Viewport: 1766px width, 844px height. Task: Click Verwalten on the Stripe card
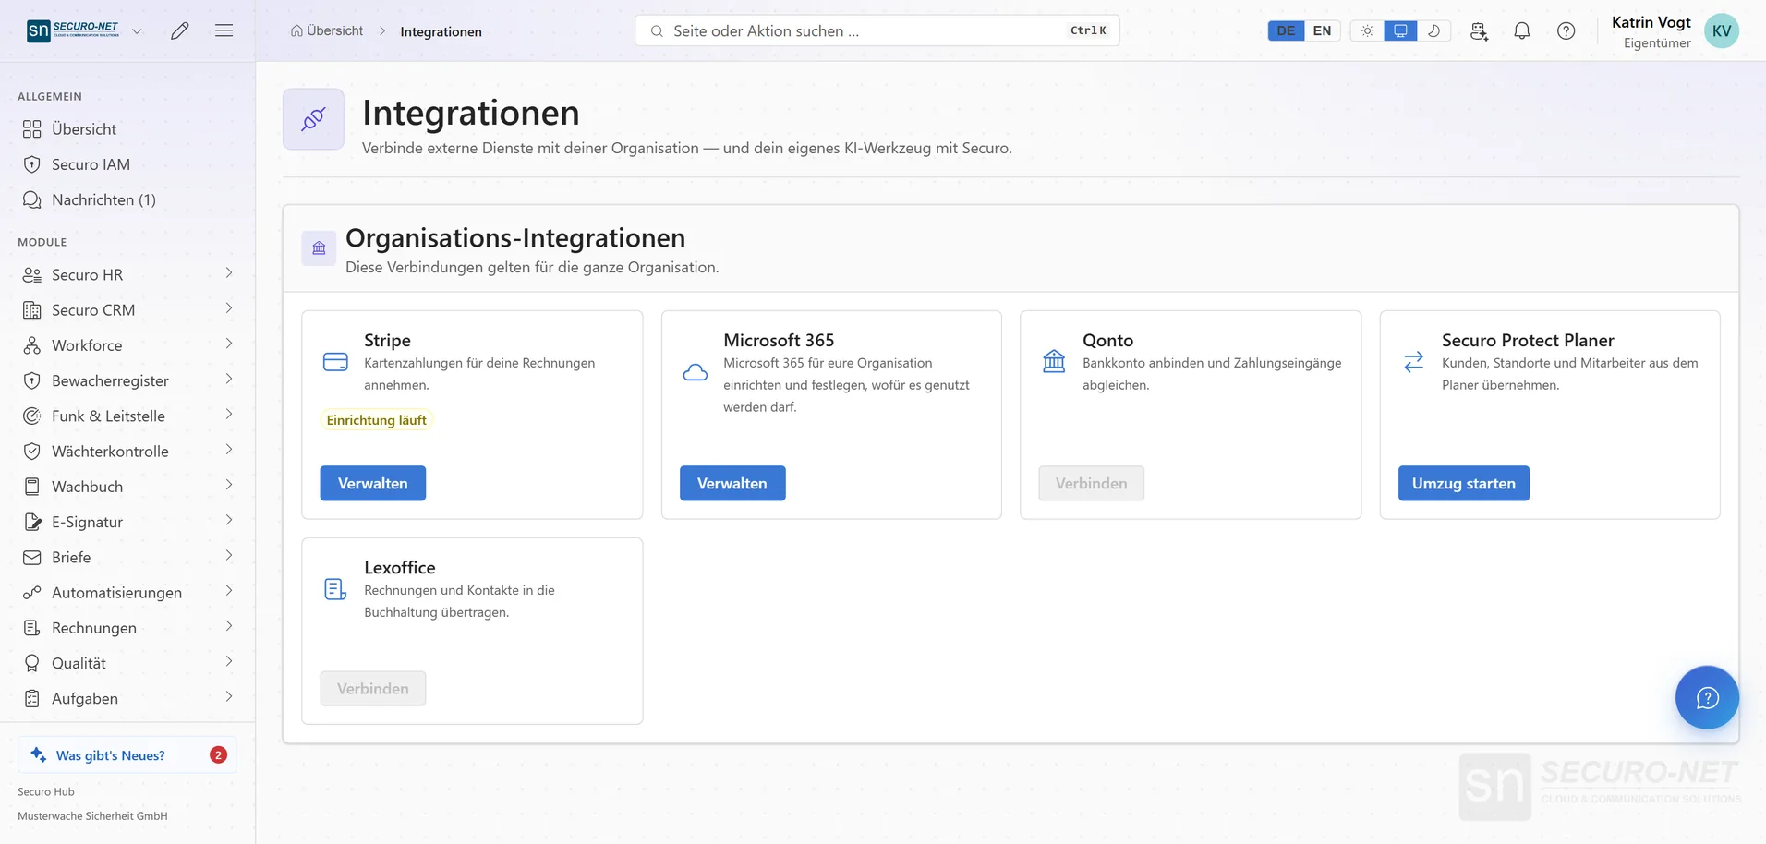[373, 483]
